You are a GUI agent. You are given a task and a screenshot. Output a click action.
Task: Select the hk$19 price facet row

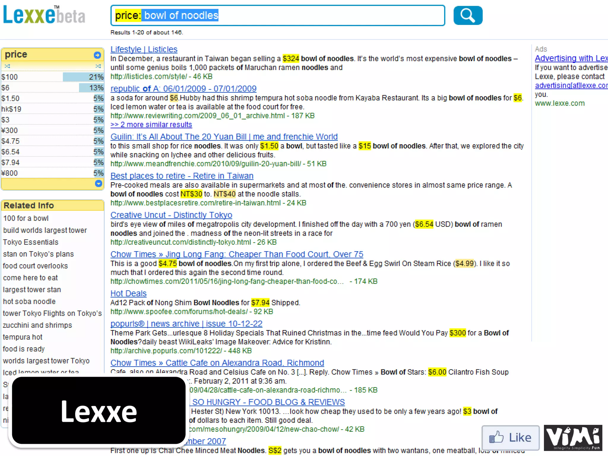53,109
